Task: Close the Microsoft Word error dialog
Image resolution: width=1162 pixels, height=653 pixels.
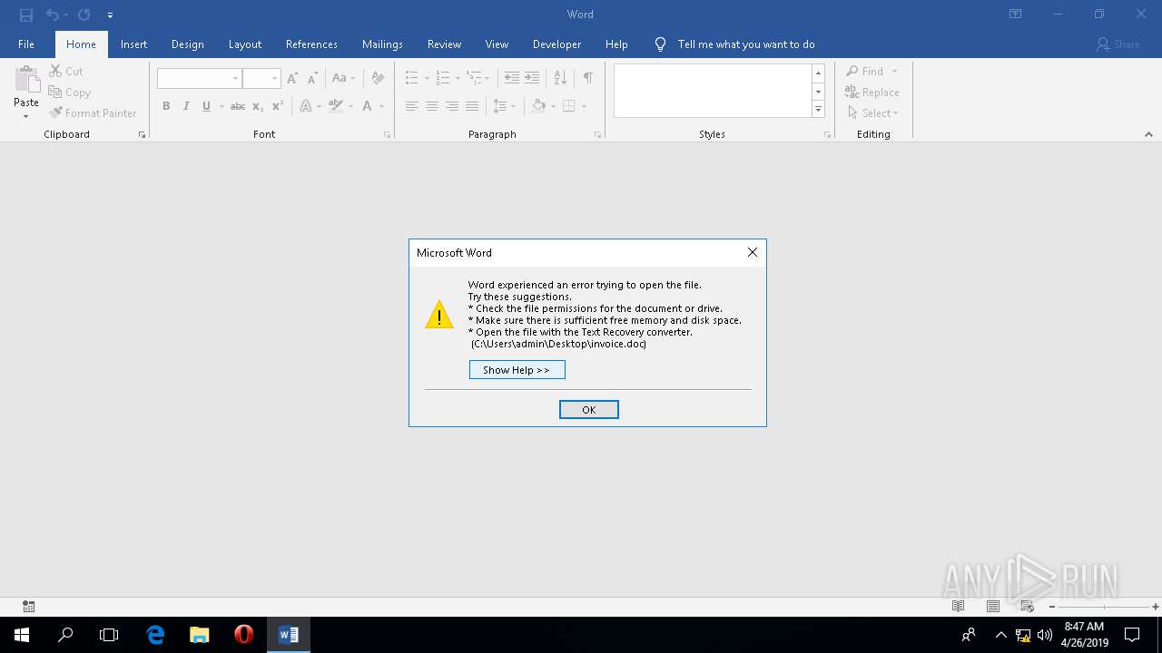Action: (752, 252)
